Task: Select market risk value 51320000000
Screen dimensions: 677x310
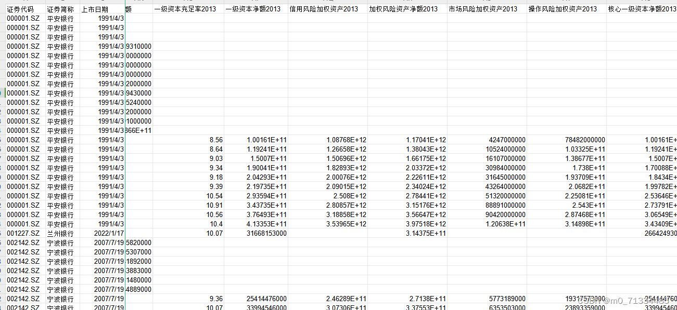Action: click(x=487, y=196)
